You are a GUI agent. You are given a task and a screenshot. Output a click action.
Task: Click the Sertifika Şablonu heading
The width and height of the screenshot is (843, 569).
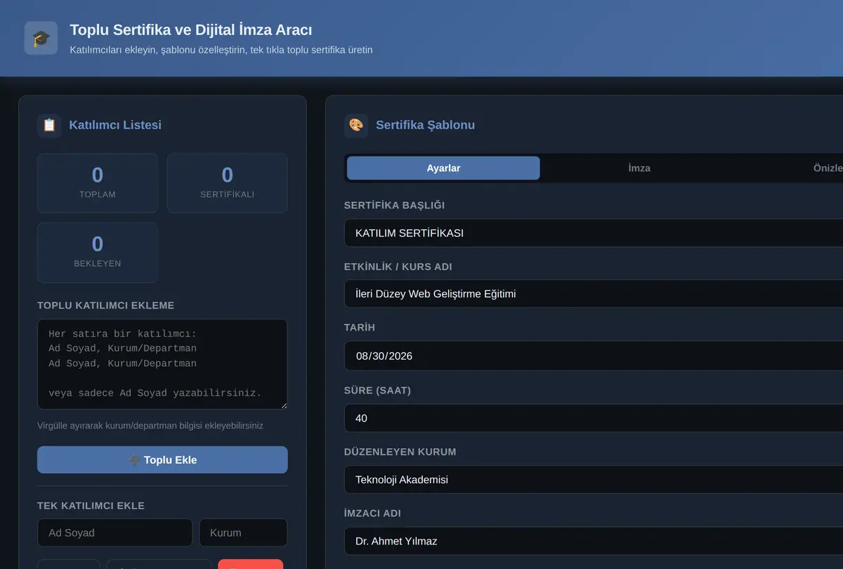click(425, 125)
